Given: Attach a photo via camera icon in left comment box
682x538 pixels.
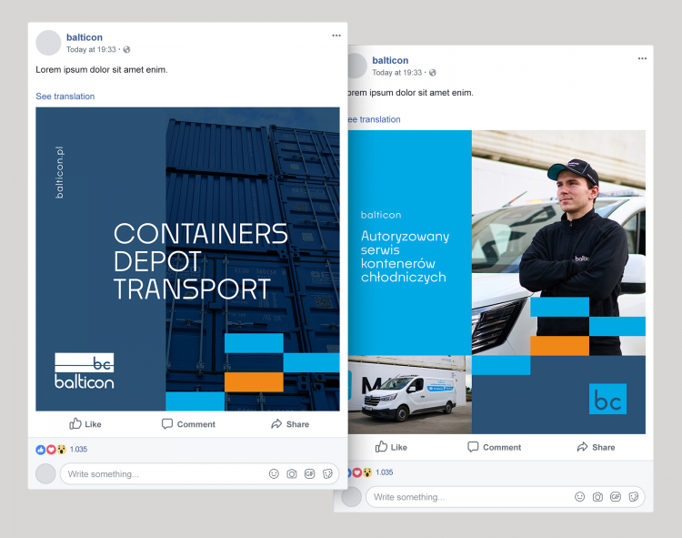Looking at the screenshot, I should (x=292, y=474).
